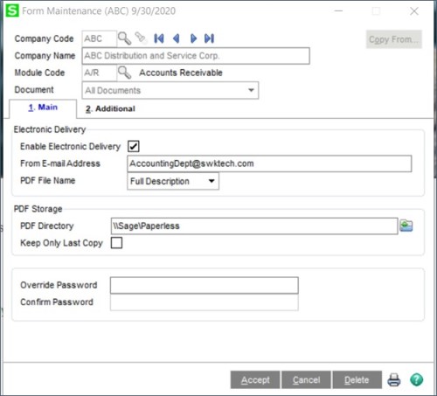Open the Module Code lookup magnifier
437x396 pixels.
point(125,73)
